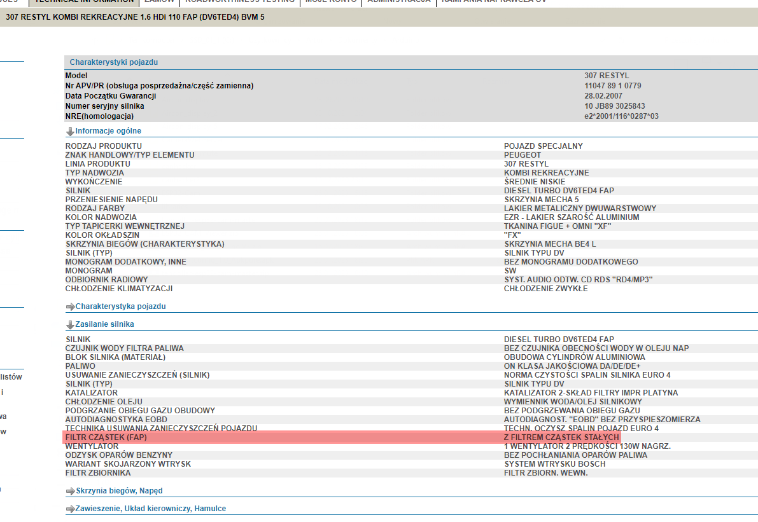758x522 pixels.
Task: Select value SKRZYNIA MECHA 5
Action: 542,200
